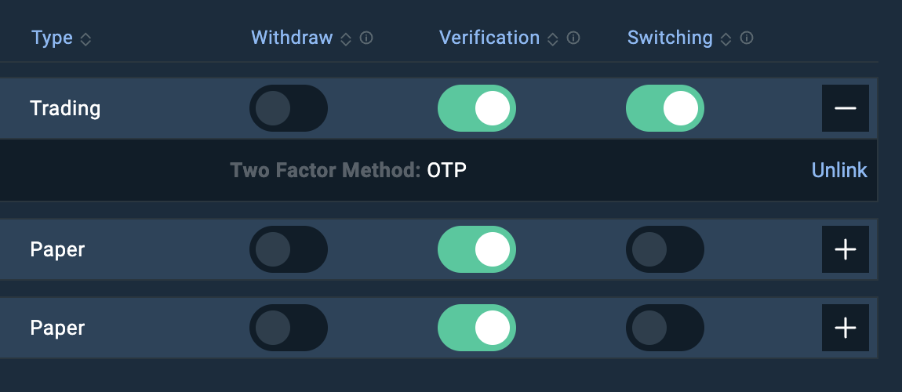The width and height of the screenshot is (902, 392).
Task: Enable Withdraw toggle for Trading row
Action: click(x=289, y=108)
